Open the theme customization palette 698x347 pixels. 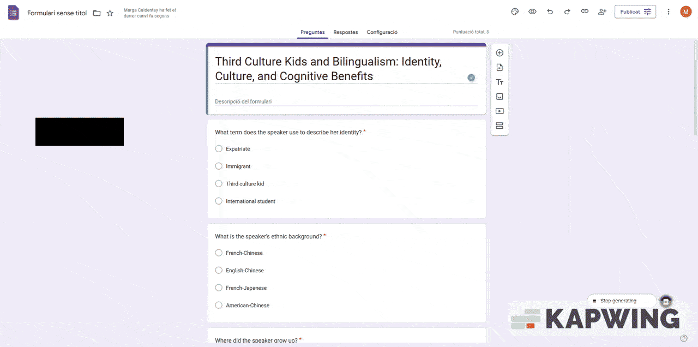tap(515, 11)
